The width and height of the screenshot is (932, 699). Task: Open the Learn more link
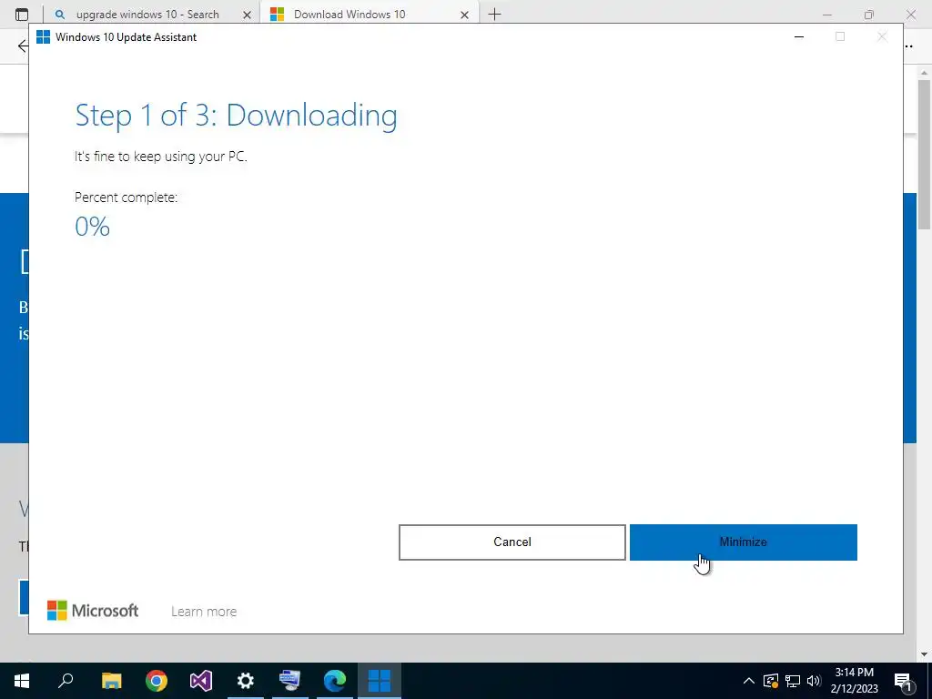click(204, 612)
